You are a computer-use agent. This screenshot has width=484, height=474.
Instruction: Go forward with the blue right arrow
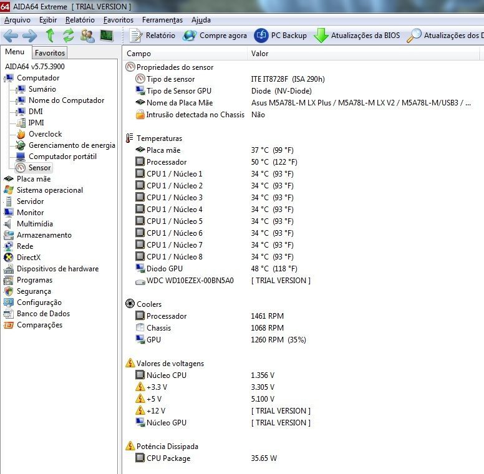tap(30, 36)
